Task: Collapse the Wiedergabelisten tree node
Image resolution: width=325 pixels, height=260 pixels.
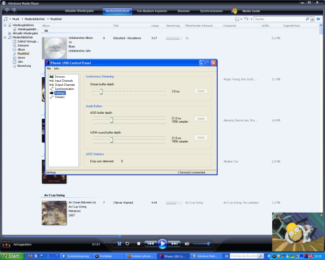Action: click(5, 25)
